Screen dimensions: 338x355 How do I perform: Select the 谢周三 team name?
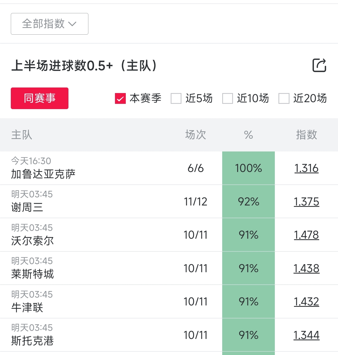27,207
